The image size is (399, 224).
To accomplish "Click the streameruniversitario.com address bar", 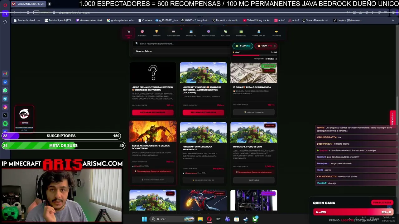I will point(74,12).
